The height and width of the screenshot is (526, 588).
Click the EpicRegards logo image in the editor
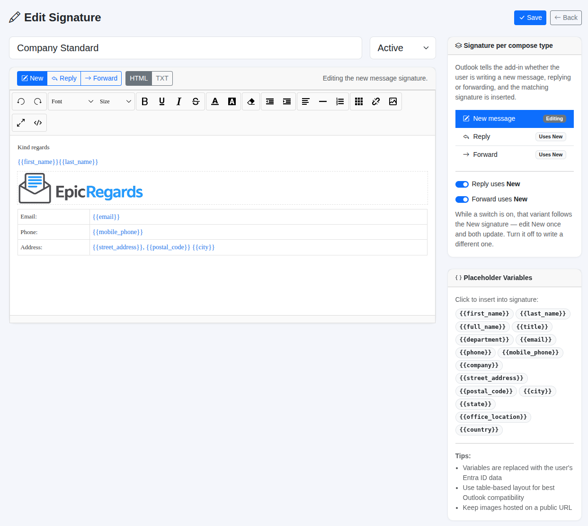[81, 188]
